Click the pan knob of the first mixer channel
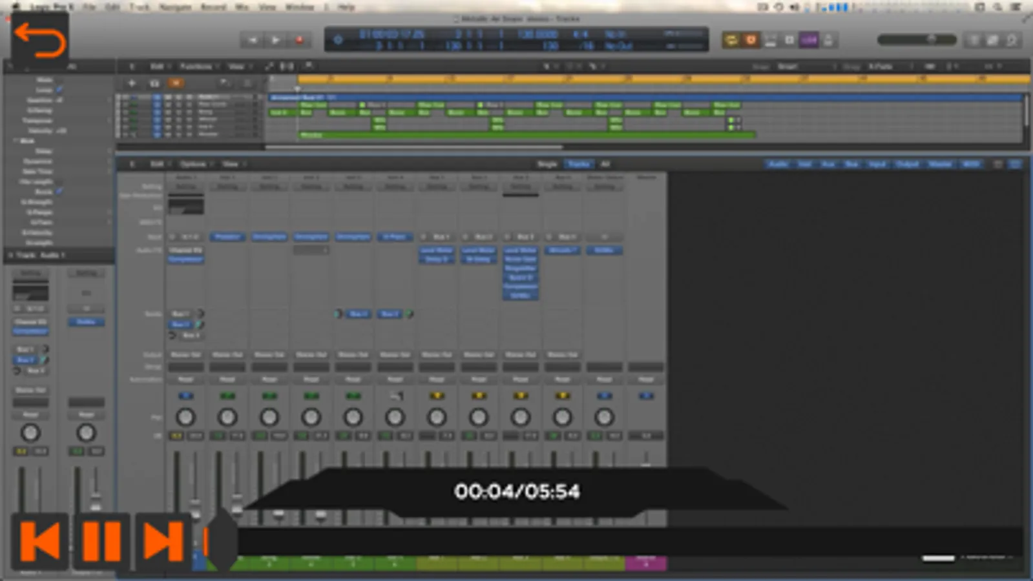Screen dimensions: 1033x581 185,417
